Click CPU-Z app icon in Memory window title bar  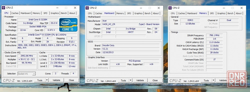(x=170, y=8)
